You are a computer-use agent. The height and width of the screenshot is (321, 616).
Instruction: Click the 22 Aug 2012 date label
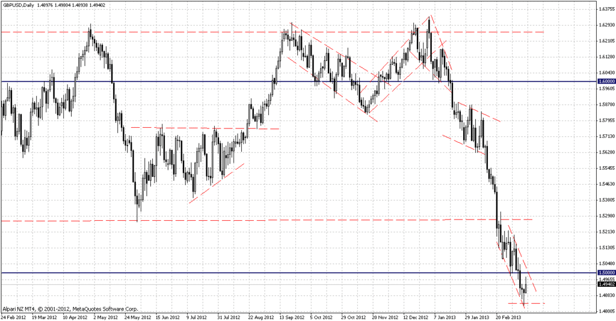[261, 317]
